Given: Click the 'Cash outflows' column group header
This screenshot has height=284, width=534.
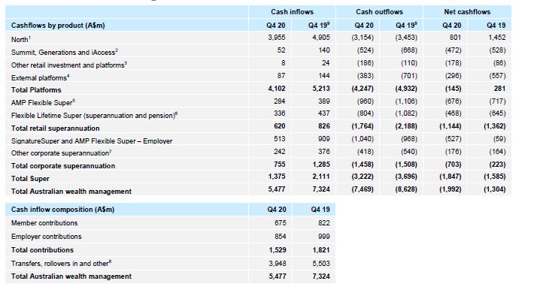Looking at the screenshot, I should pyautogui.click(x=379, y=12).
